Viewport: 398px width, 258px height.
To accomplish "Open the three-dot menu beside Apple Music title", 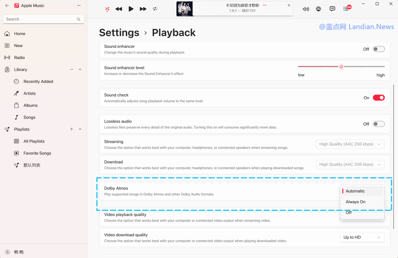I will tap(79, 6).
